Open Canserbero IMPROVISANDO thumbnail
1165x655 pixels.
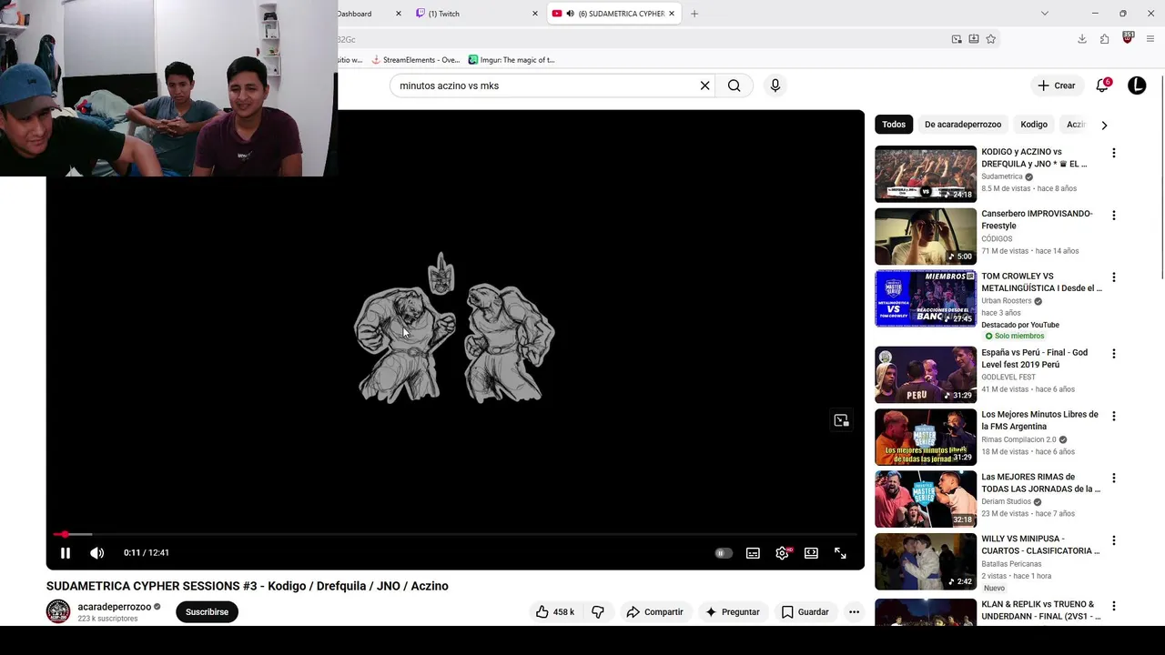click(x=926, y=237)
